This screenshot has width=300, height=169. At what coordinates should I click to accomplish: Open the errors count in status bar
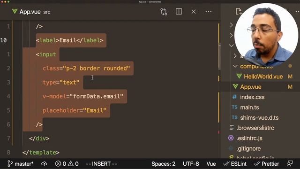(x=60, y=164)
